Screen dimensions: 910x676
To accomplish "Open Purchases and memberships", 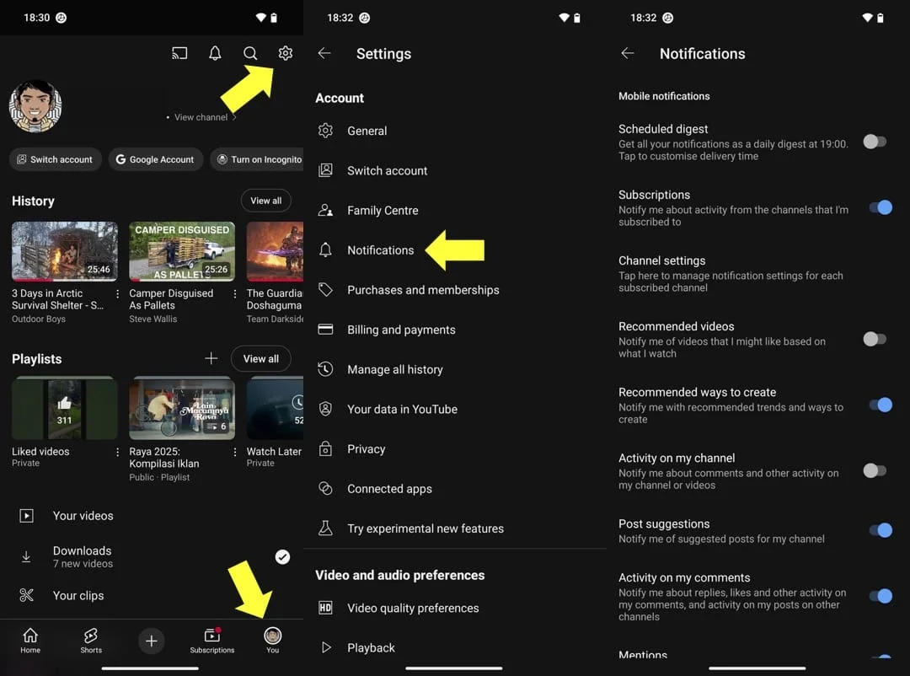I will pos(455,290).
